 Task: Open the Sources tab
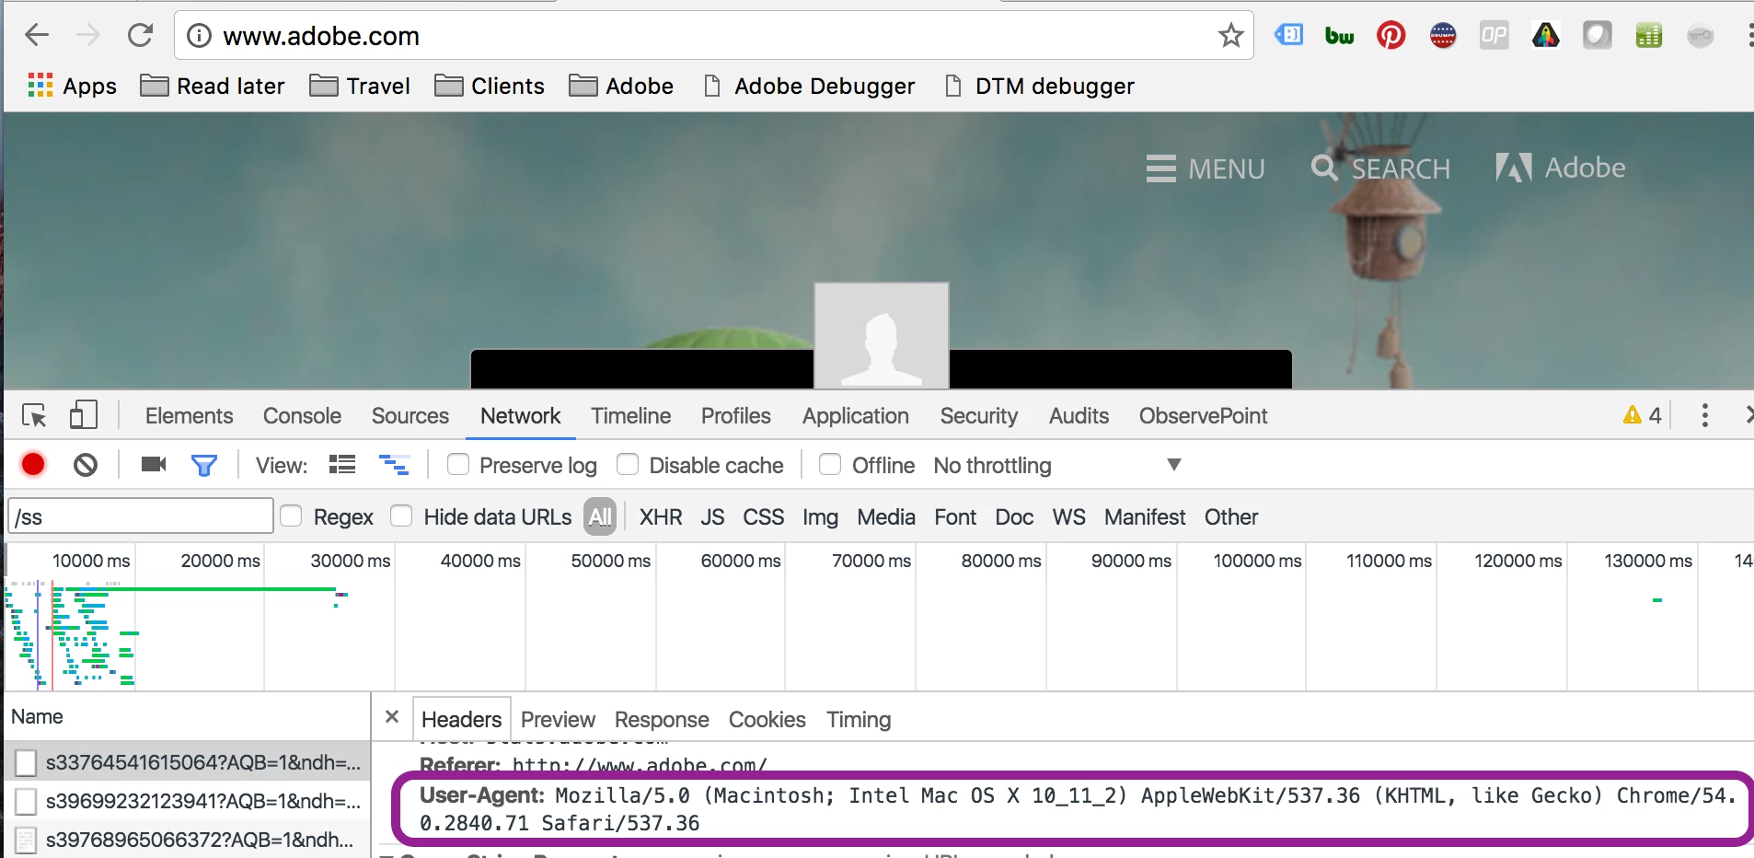[410, 416]
